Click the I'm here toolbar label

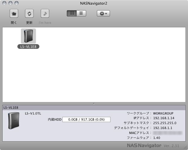[x=45, y=23]
